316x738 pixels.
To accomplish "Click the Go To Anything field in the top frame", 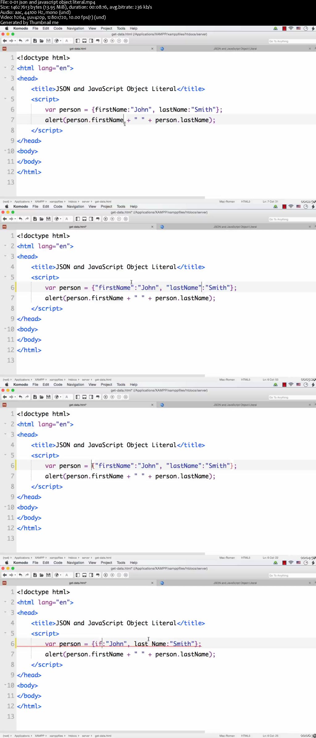I will [x=292, y=41].
